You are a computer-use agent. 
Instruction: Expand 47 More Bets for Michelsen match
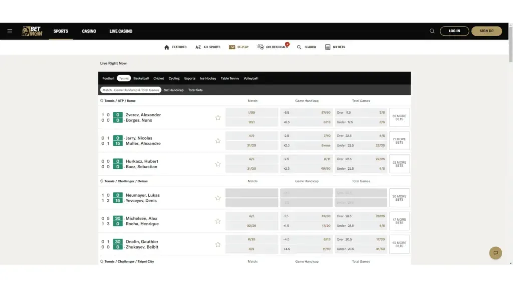399,221
